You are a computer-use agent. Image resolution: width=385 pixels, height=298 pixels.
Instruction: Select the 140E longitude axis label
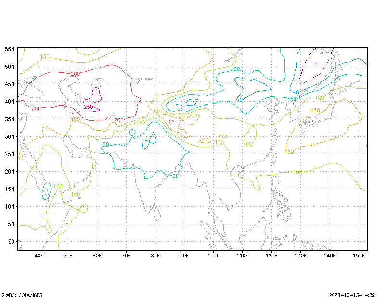(330, 256)
